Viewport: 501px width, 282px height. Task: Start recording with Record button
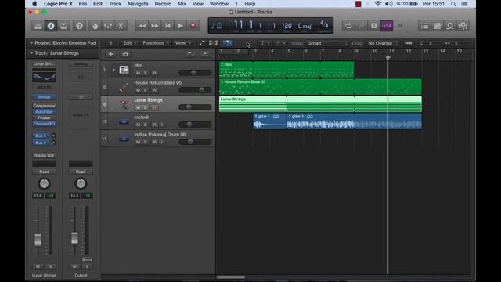(193, 26)
